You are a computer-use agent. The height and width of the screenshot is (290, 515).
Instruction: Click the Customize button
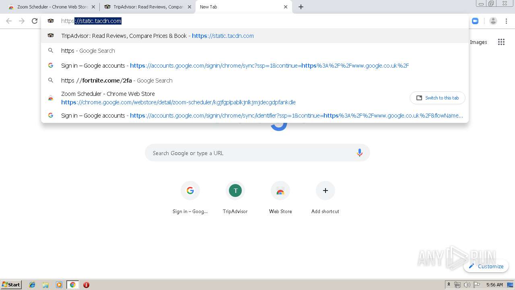[486, 266]
